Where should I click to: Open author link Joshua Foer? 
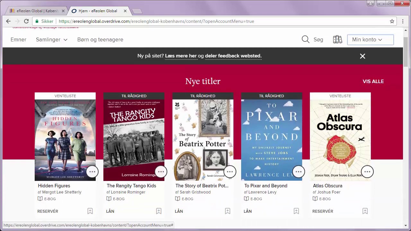pos(329,192)
